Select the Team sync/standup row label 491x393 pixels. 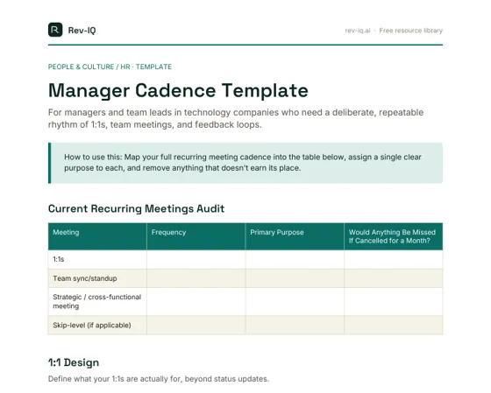(x=85, y=278)
